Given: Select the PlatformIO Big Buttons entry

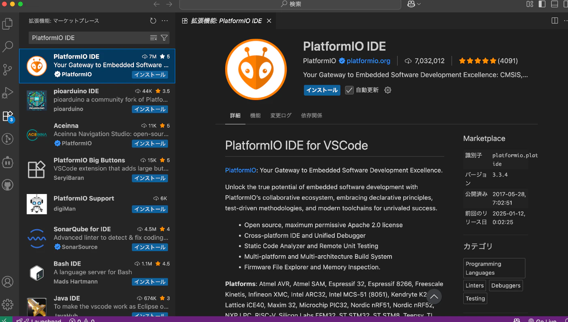Looking at the screenshot, I should click(97, 169).
